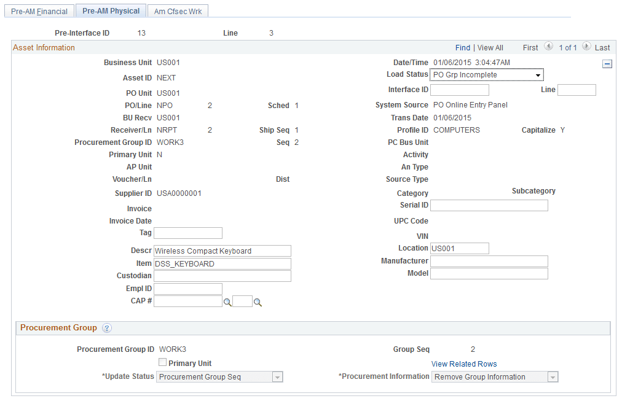The height and width of the screenshot is (401, 622).
Task: Show next row in Asset Information
Action: coord(586,46)
